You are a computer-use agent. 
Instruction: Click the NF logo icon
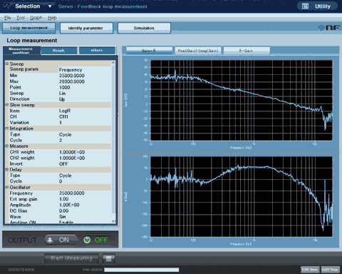coord(329,28)
